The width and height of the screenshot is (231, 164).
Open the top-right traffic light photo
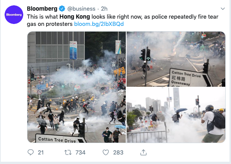tap(176, 59)
